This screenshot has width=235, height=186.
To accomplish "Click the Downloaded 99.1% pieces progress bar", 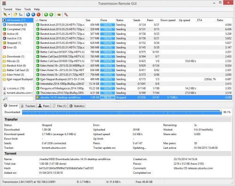I will (122, 112).
